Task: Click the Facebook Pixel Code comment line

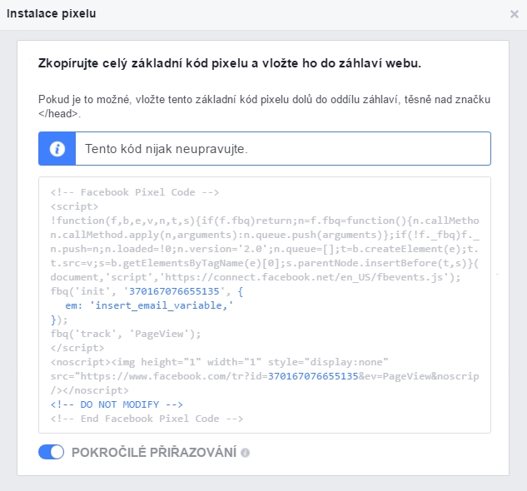Action: point(135,192)
